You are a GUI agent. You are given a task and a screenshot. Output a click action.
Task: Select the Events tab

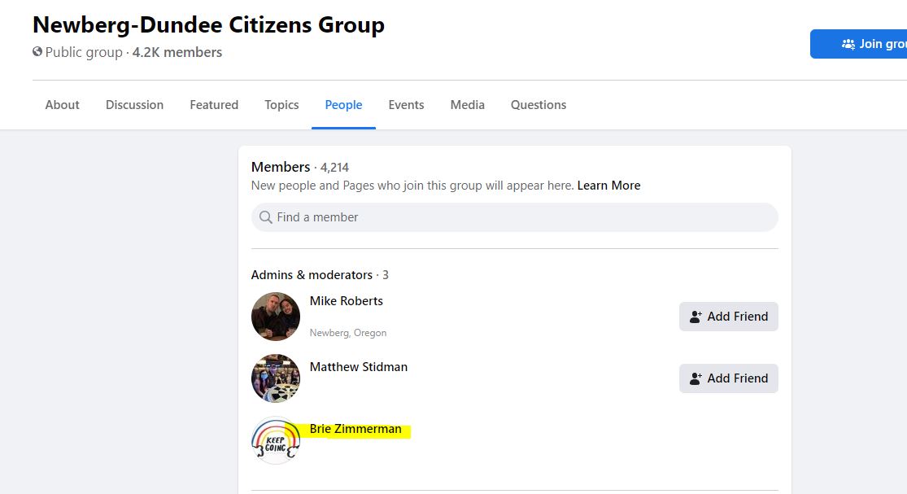point(406,105)
